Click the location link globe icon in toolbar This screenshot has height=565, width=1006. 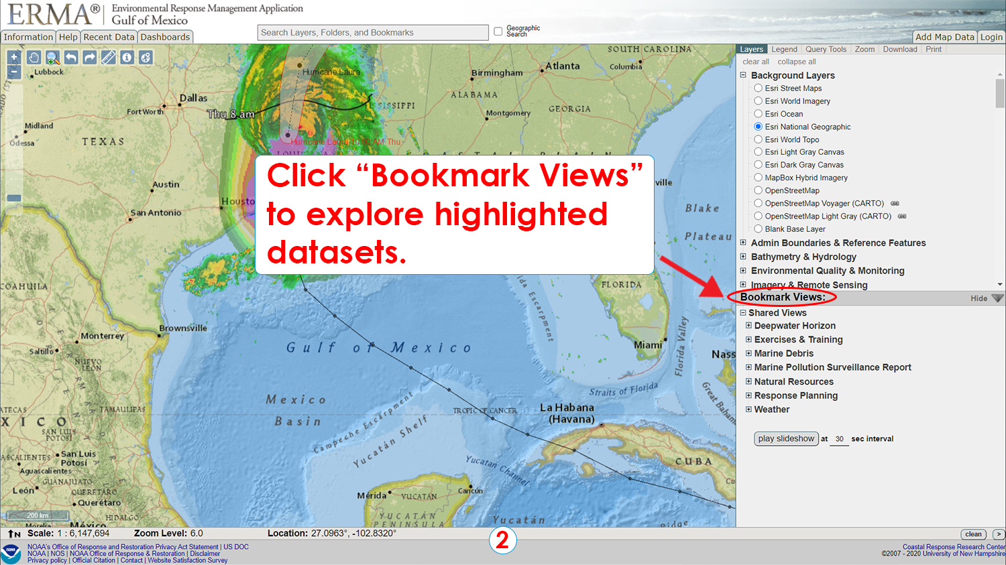[x=146, y=58]
